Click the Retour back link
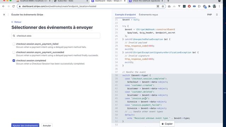Image resolution: width=226 pixels, height=127 pixels. point(16,22)
